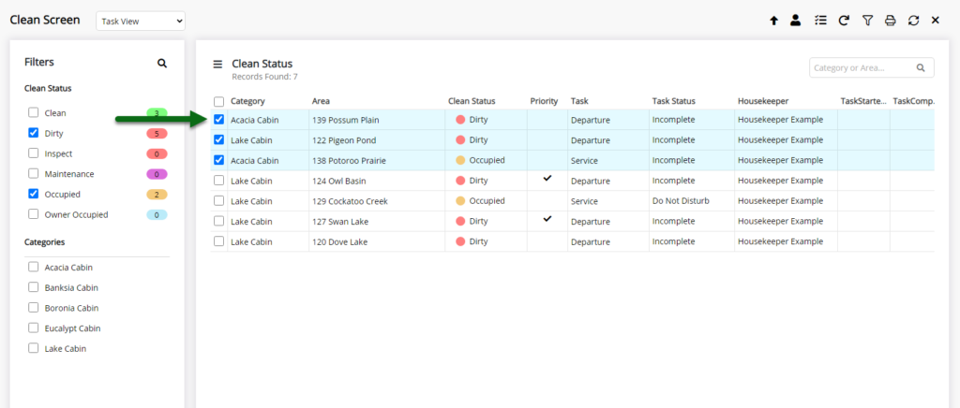Image resolution: width=960 pixels, height=408 pixels.
Task: Click the Service task for 138 Potoroo Prairie
Action: (x=584, y=161)
